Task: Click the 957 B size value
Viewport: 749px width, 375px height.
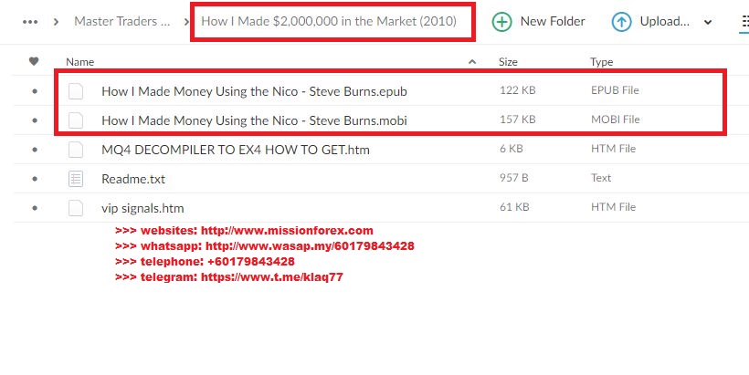Action: (514, 178)
